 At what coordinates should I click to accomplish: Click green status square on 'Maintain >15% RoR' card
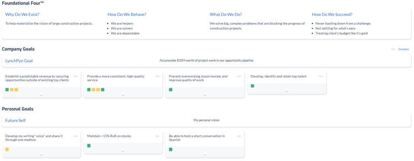[x=89, y=146]
